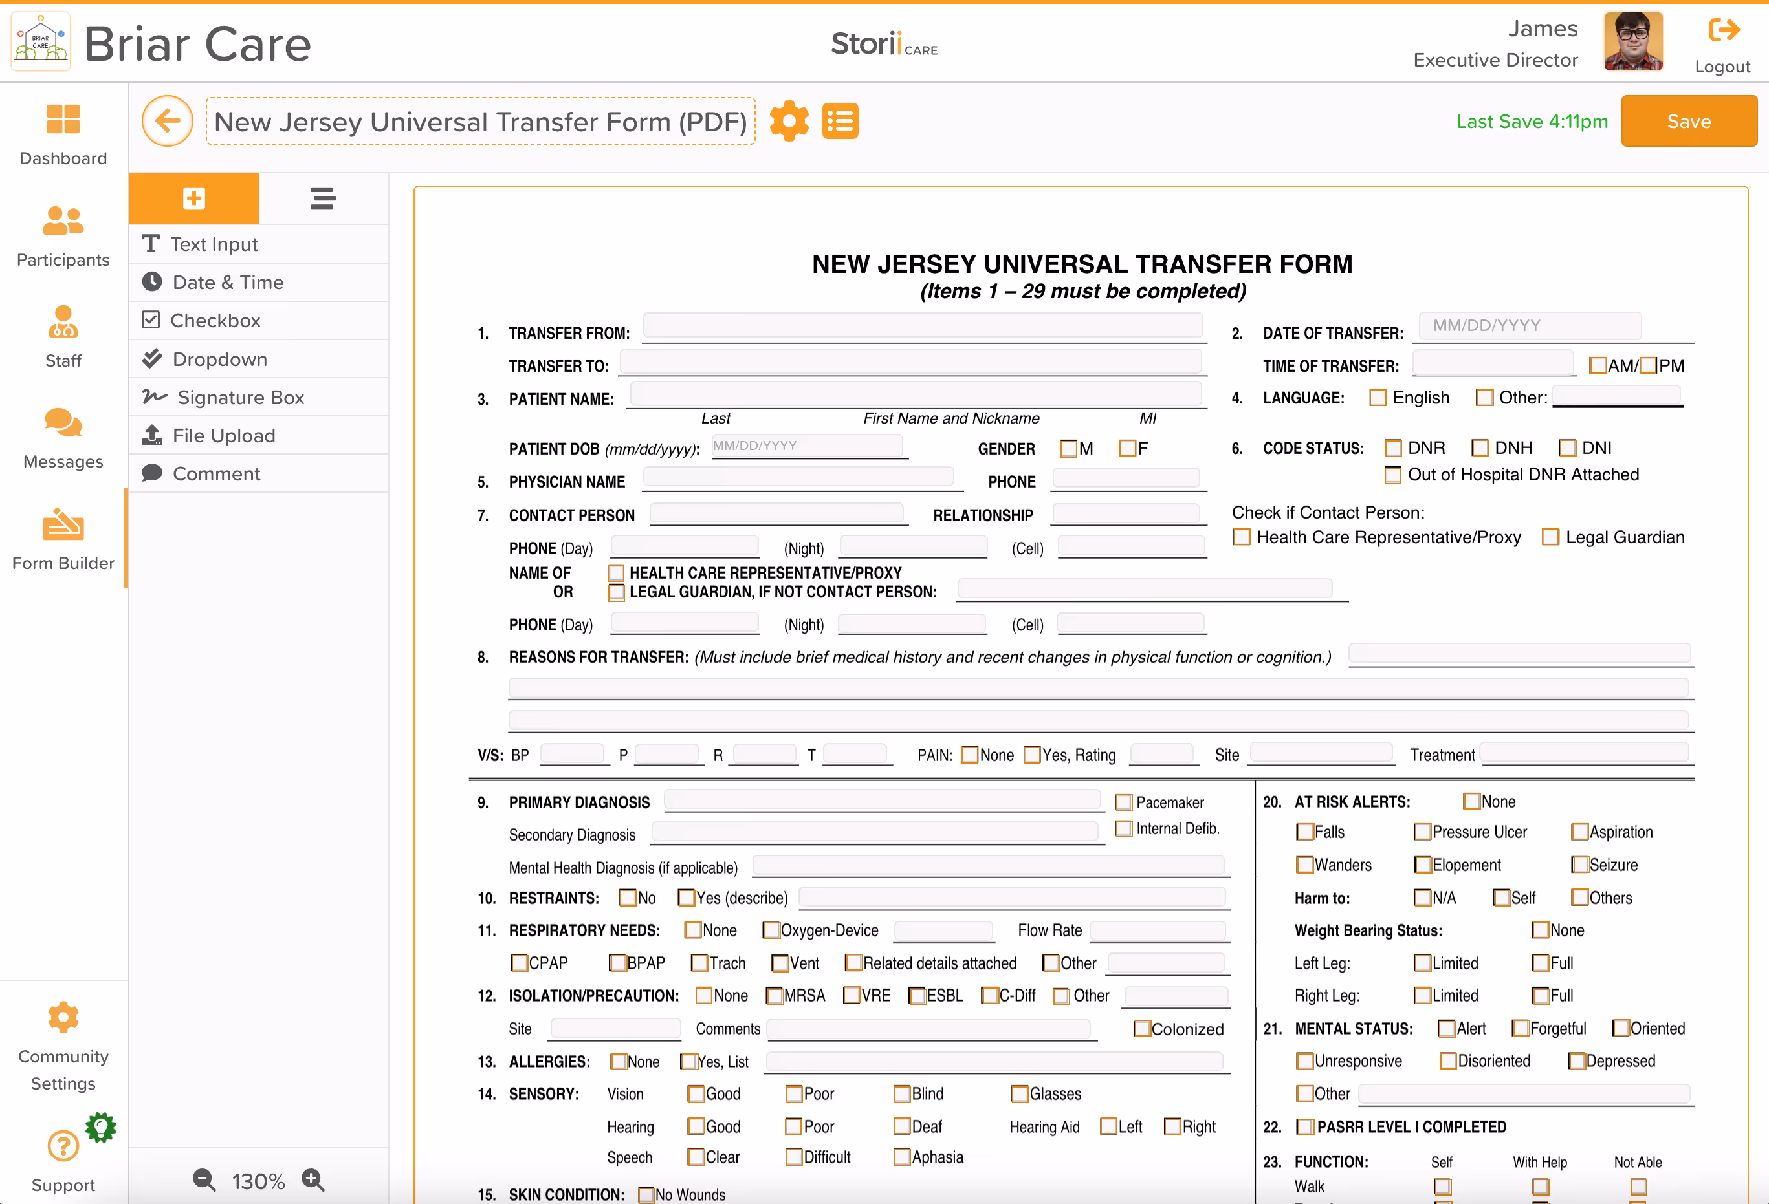The height and width of the screenshot is (1204, 1769).
Task: Select Form Builder in sidebar
Action: (x=62, y=539)
